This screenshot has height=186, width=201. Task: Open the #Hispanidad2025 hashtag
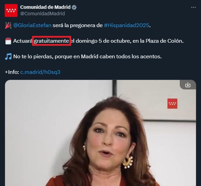(x=126, y=25)
